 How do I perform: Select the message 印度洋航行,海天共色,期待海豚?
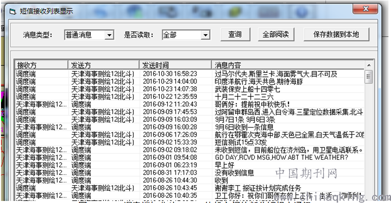click(x=259, y=82)
